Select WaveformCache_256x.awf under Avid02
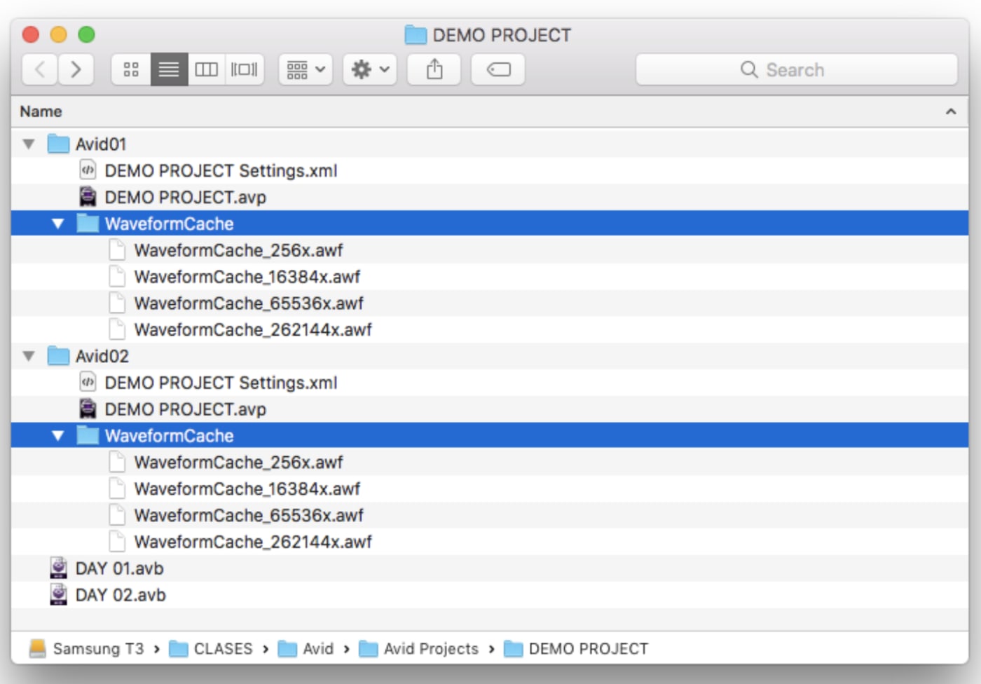The height and width of the screenshot is (684, 981). coord(238,463)
